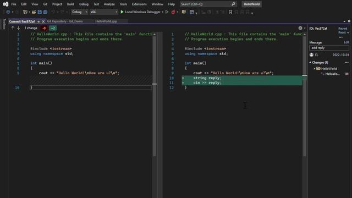Save the current file with disk icon
This screenshot has width=352, height=198.
click(40, 12)
